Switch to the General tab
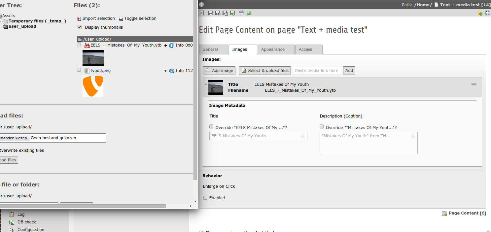The image size is (491, 232). click(x=213, y=50)
